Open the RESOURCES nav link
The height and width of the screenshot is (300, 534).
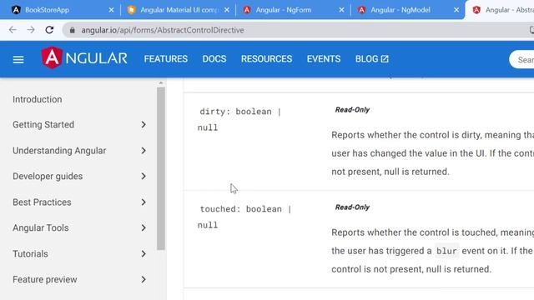point(266,59)
